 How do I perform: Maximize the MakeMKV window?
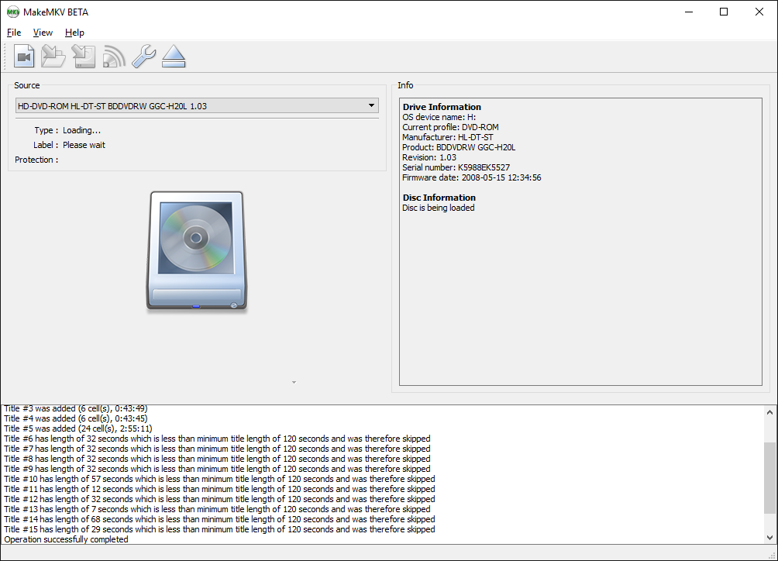724,12
